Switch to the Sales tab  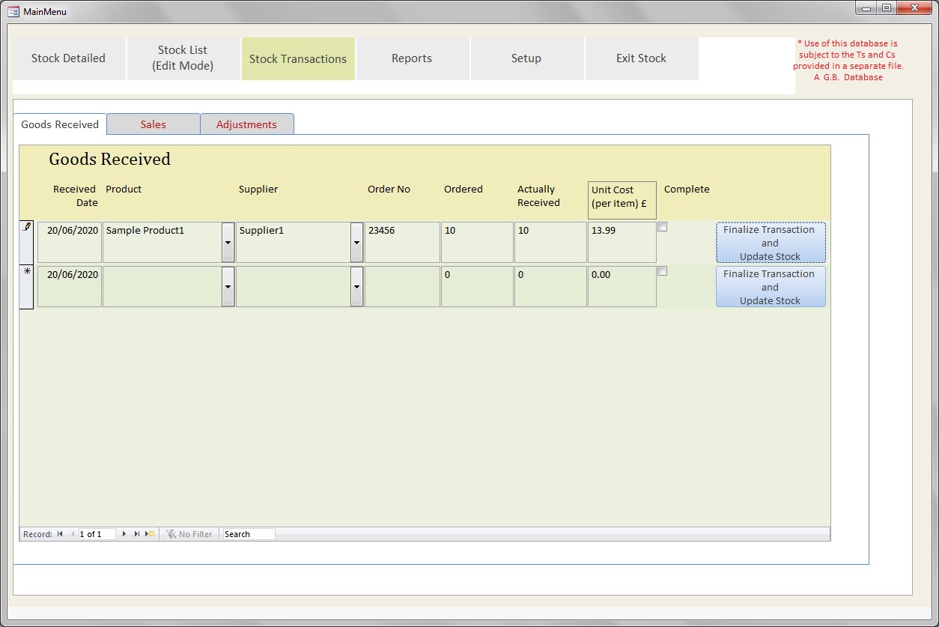click(154, 124)
